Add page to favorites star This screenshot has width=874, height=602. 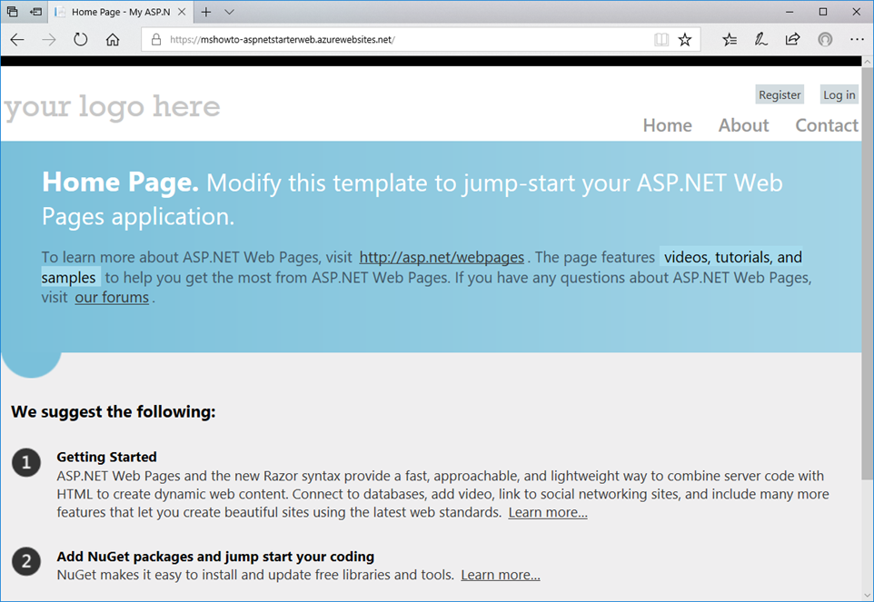point(685,40)
